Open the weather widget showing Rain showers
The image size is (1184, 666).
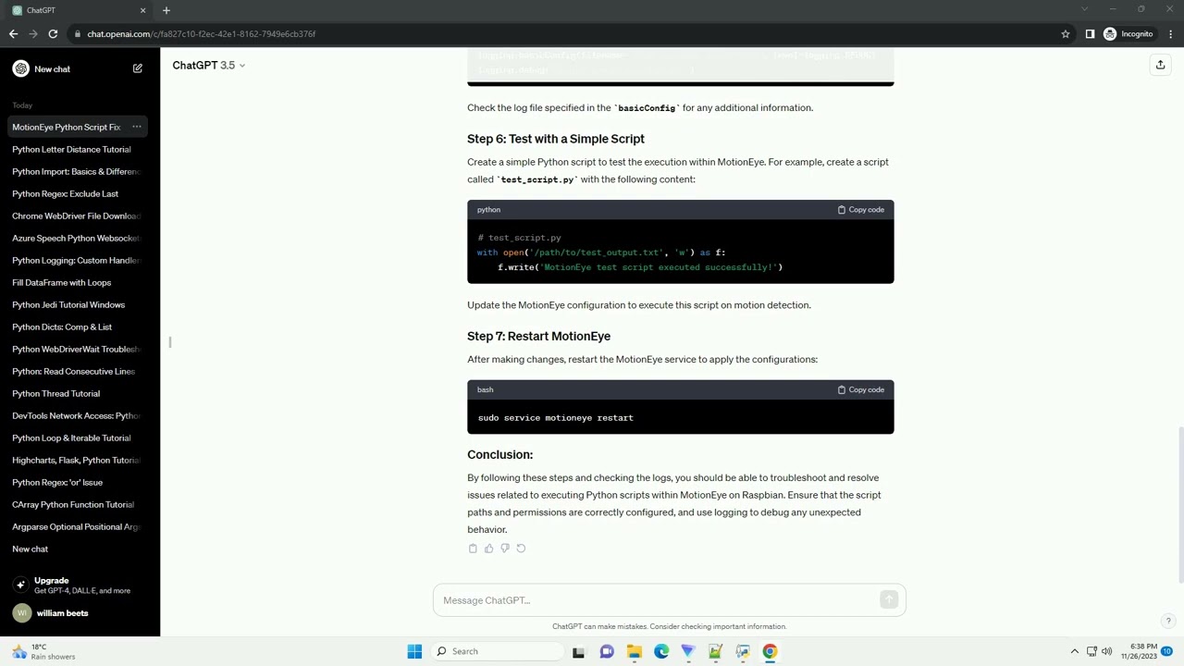43,651
